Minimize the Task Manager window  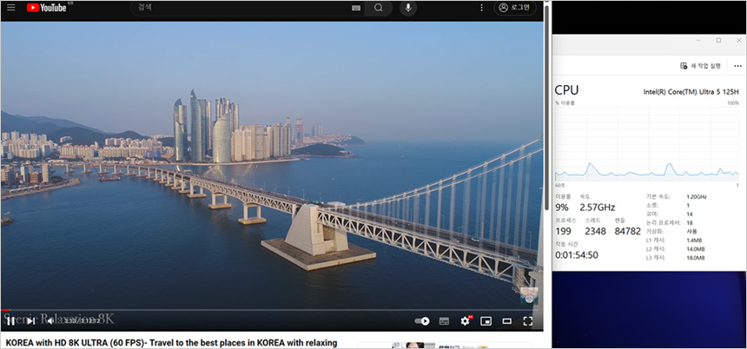(x=698, y=41)
